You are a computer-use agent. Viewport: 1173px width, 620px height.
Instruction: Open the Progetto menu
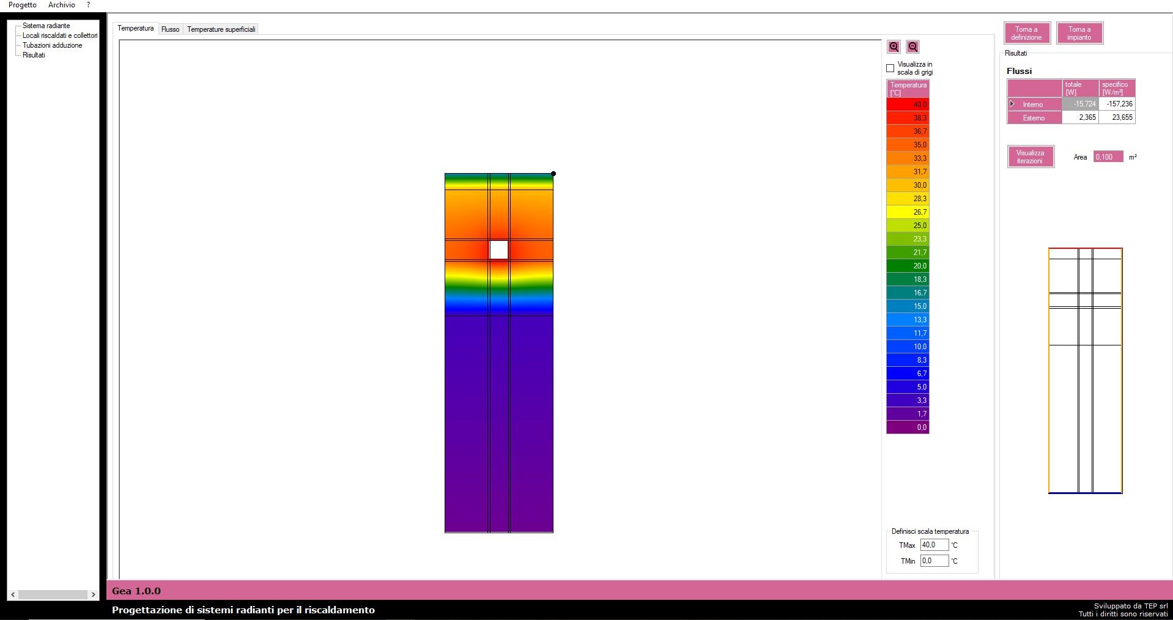point(23,5)
